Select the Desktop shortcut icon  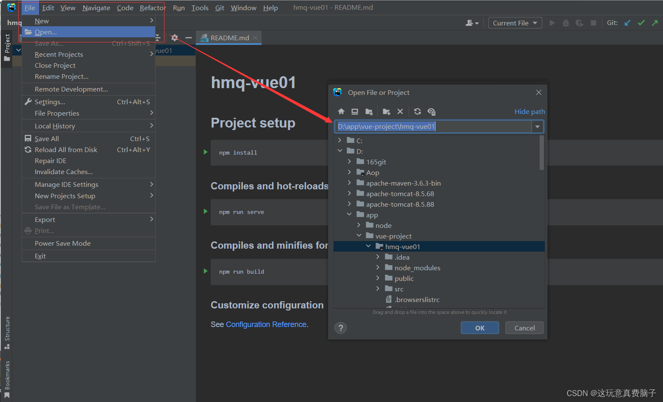(x=355, y=111)
